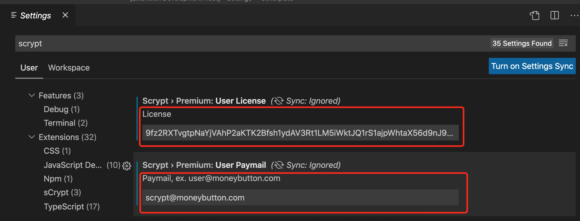Collapse the Features (3) tree section
The image size is (580, 221).
32,95
